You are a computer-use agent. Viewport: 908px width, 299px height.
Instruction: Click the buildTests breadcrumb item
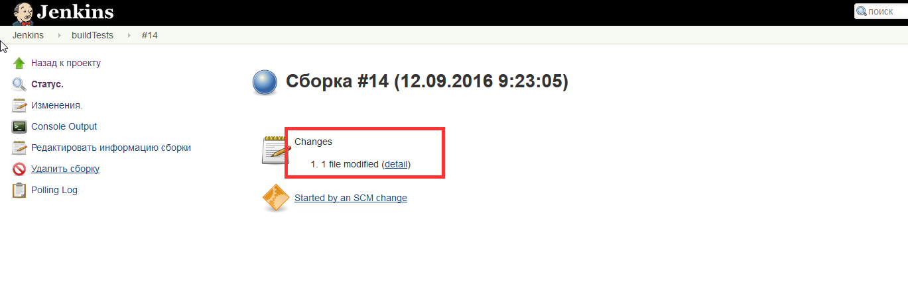coord(92,35)
